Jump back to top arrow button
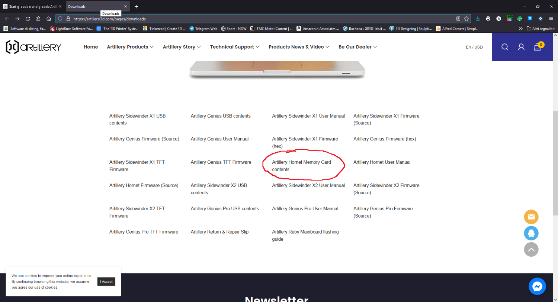 (x=531, y=250)
